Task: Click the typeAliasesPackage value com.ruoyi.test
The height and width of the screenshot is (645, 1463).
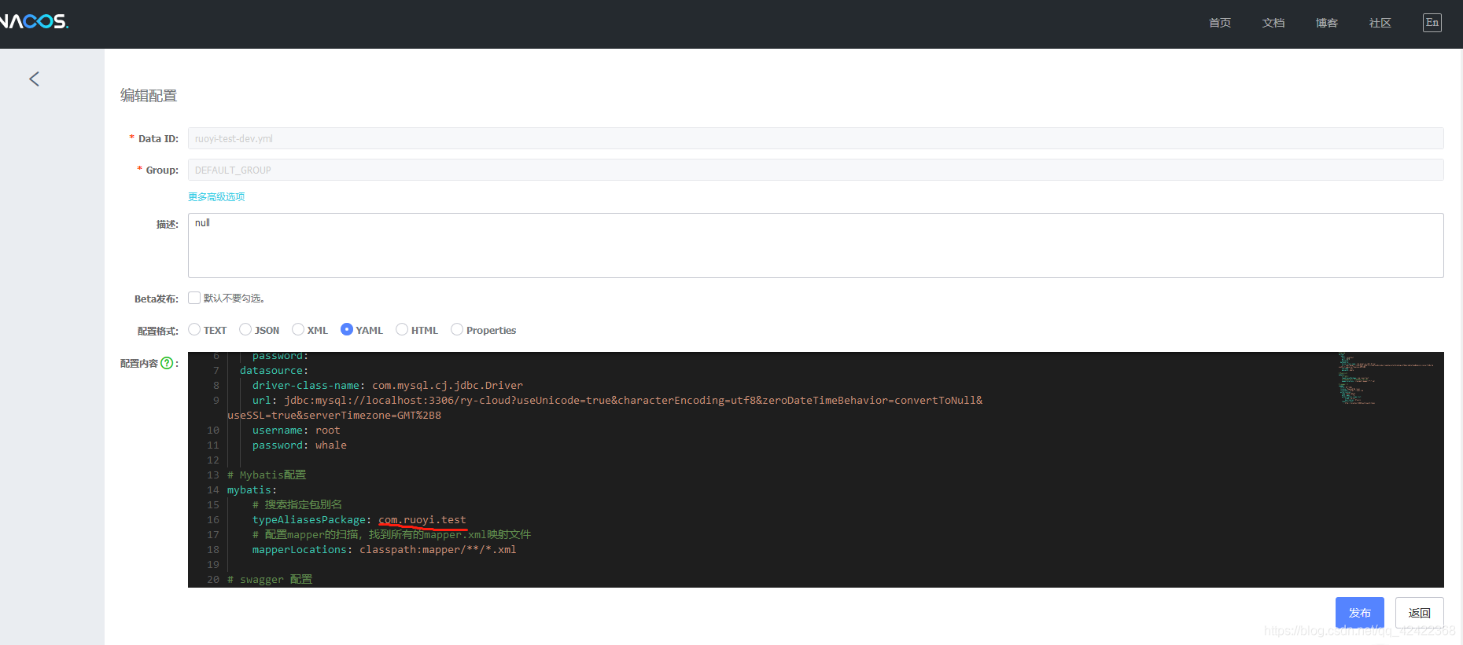Action: (x=422, y=520)
